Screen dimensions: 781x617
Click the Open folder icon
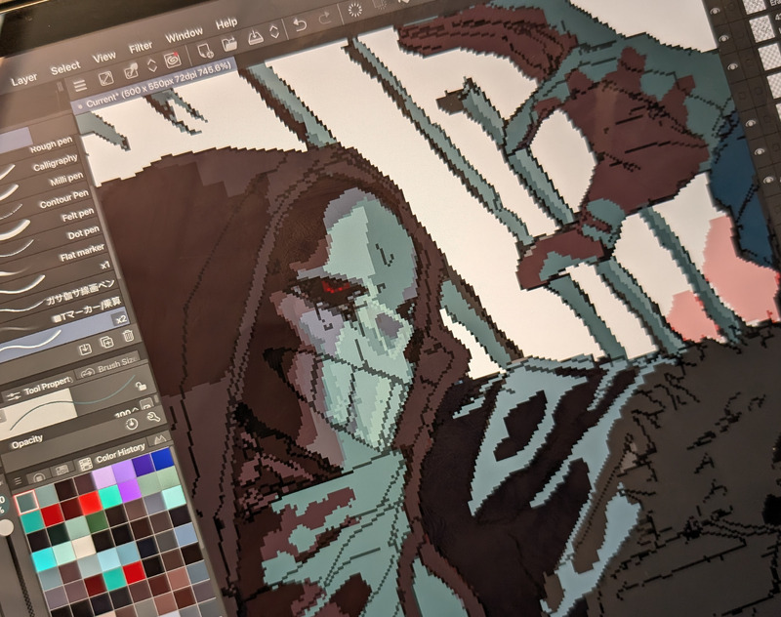click(229, 44)
